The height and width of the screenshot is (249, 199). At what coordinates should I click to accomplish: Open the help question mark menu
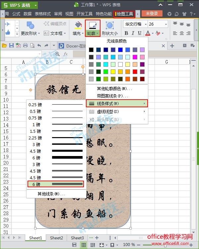point(192,14)
